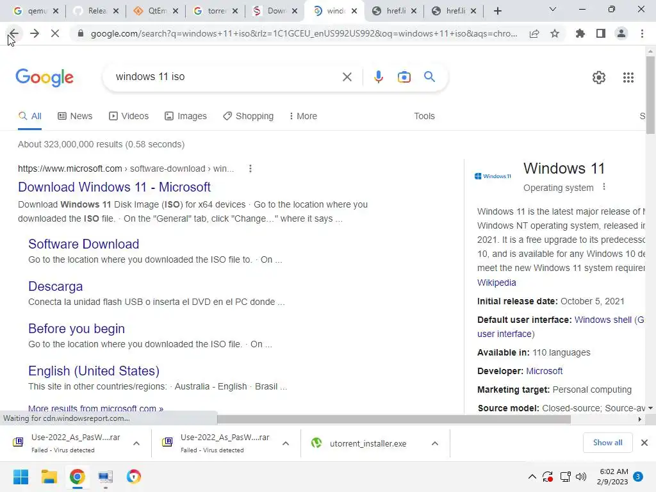
Task: Switch to Images results tab
Action: point(186,116)
